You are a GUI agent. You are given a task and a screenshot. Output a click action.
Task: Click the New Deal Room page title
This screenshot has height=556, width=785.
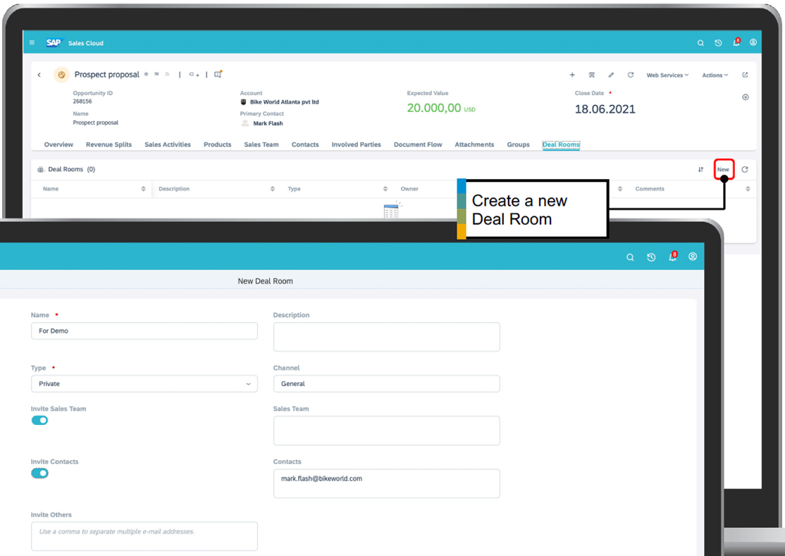pyautogui.click(x=266, y=281)
